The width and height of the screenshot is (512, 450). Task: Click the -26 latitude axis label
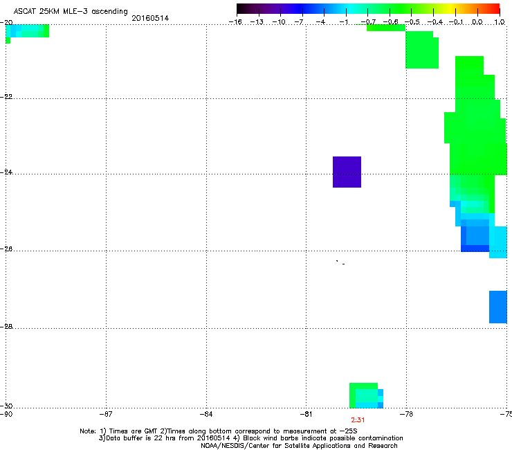point(6,249)
